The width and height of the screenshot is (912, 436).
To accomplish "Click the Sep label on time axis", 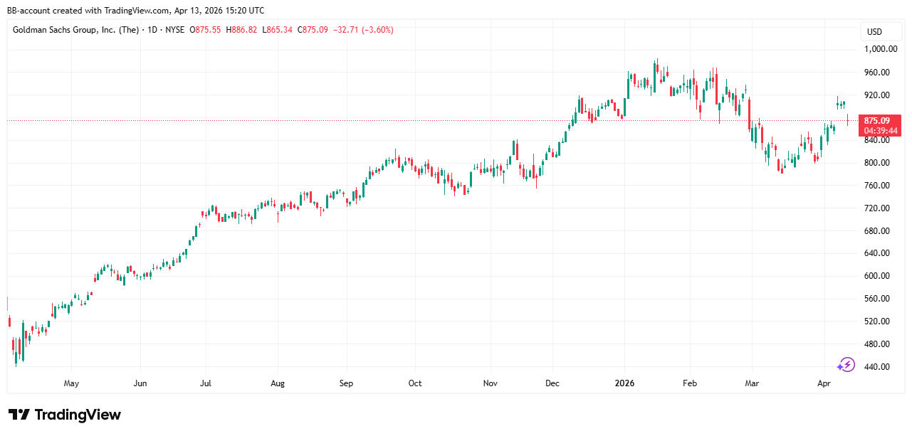I will [346, 383].
